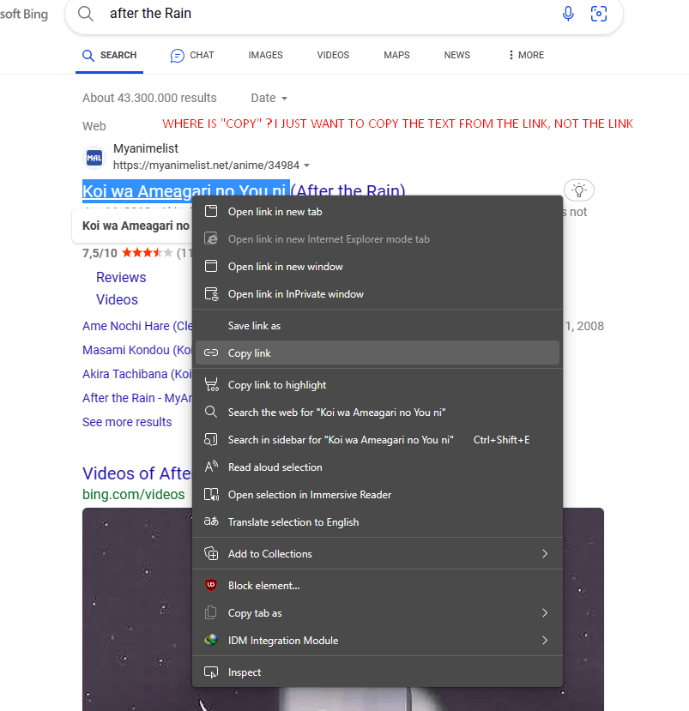
Task: Switch to the VIDEOS tab
Action: click(333, 55)
